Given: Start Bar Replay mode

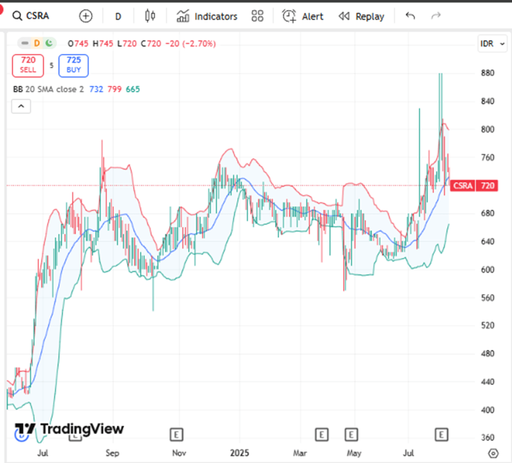Looking at the screenshot, I should (361, 16).
